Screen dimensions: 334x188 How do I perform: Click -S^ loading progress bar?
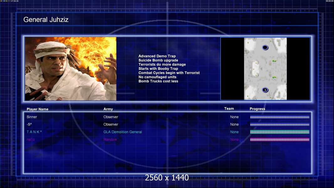click(280, 125)
